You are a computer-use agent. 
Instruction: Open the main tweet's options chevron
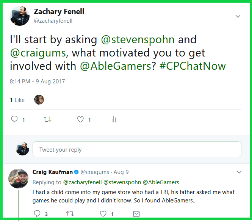pyautogui.click(x=238, y=16)
